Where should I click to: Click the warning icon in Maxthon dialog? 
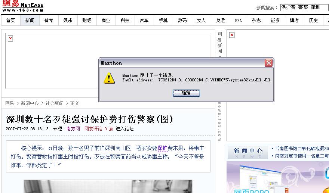point(109,78)
